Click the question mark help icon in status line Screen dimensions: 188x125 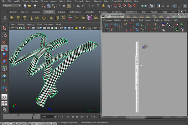point(98,6)
